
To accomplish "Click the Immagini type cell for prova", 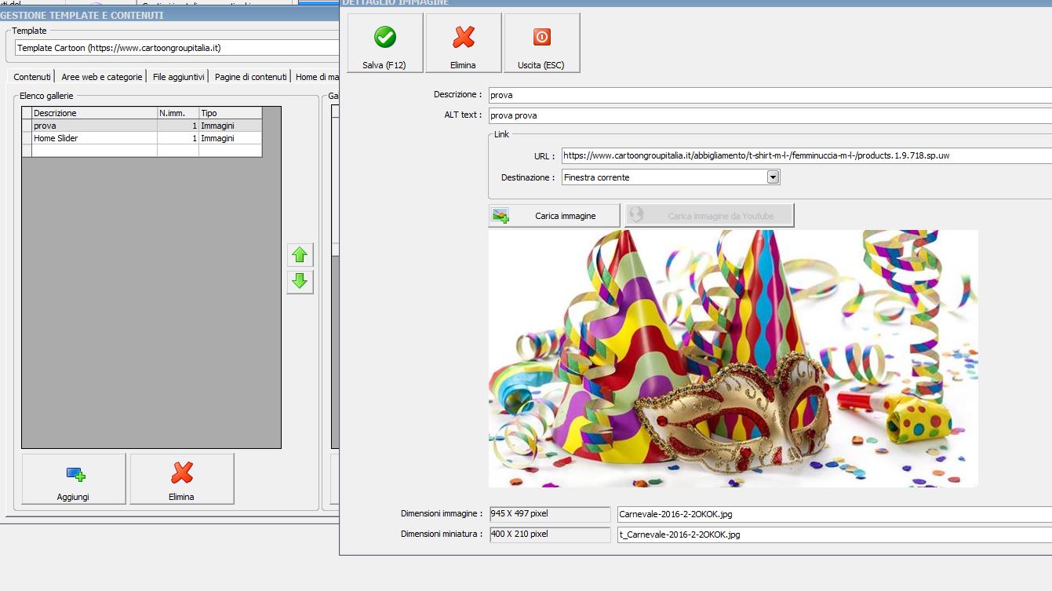I will pyautogui.click(x=230, y=126).
